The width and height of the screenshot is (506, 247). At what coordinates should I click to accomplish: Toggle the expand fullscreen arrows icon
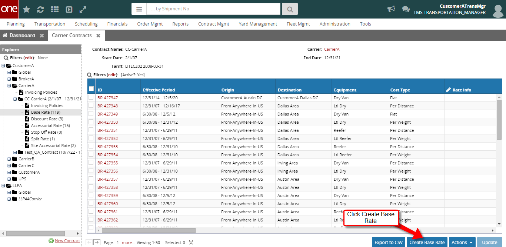[x=83, y=10]
